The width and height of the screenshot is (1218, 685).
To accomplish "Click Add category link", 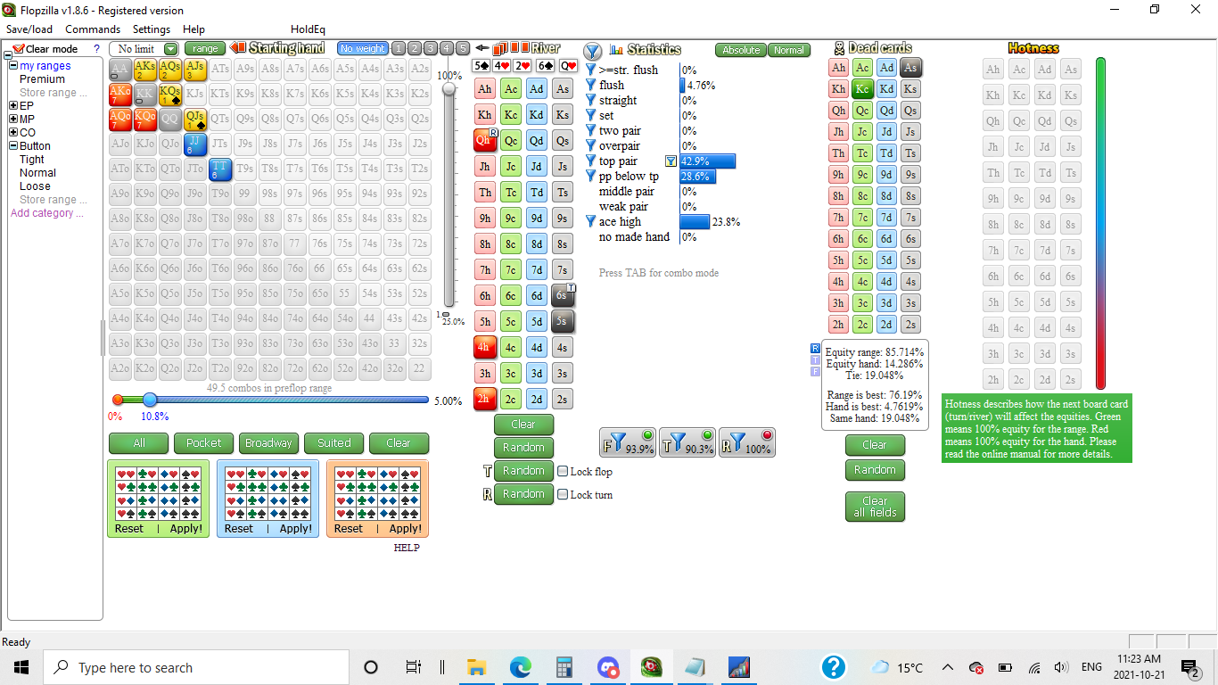I will (x=47, y=213).
